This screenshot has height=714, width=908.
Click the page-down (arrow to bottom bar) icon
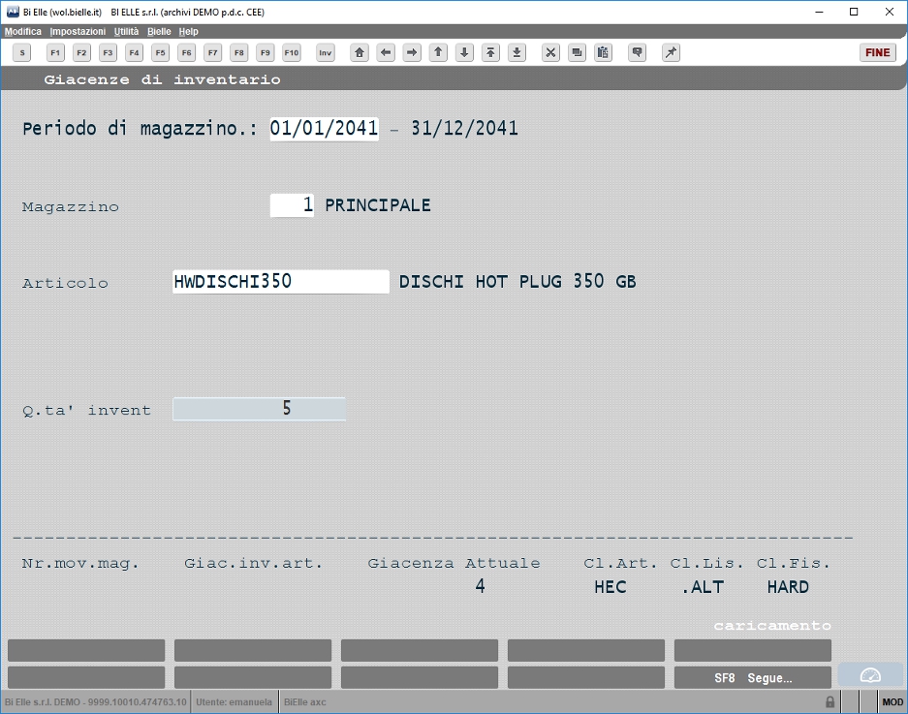click(517, 52)
